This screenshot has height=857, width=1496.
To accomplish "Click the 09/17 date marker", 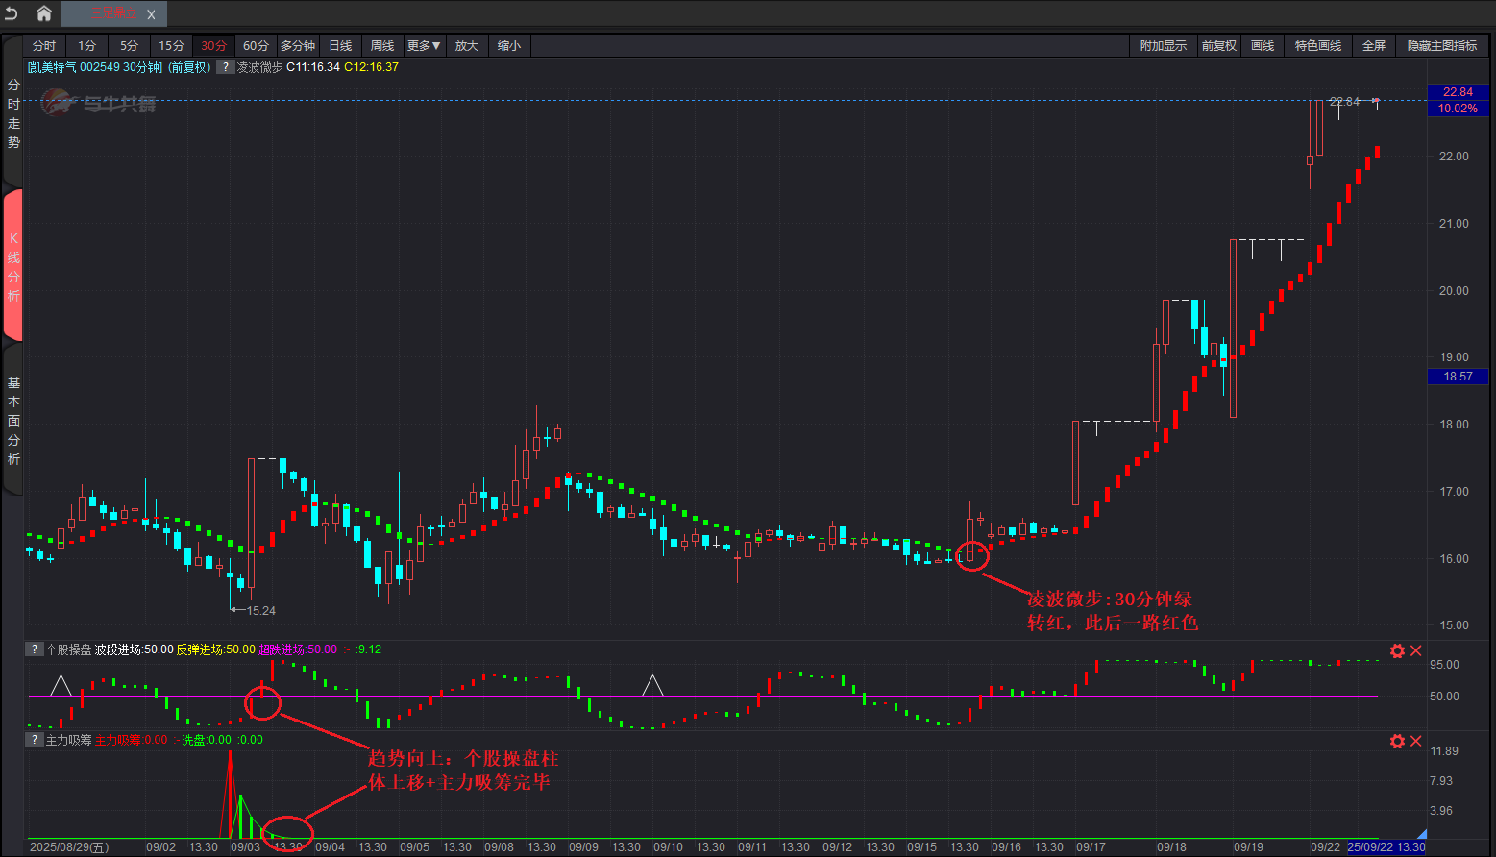I will click(1091, 847).
